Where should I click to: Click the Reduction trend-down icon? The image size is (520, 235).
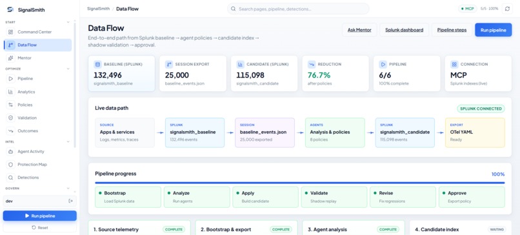[312, 64]
